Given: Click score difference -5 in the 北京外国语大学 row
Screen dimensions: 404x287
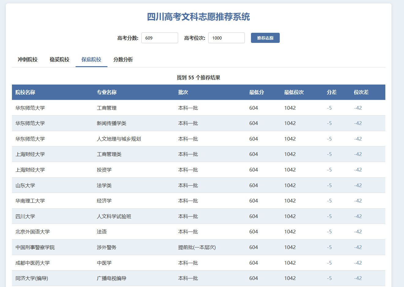Looking at the screenshot, I should coord(329,232).
